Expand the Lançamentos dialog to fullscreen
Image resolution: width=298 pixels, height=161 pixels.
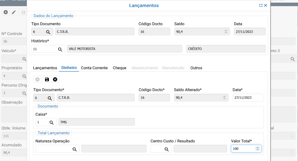pos(261,6)
